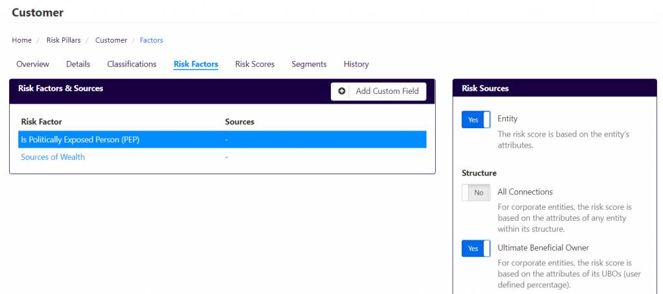This screenshot has height=294, width=663.
Task: Click the plus icon in Add Custom Field
Action: click(x=342, y=91)
